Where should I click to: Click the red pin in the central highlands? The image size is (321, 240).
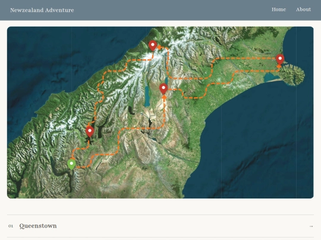163,88
